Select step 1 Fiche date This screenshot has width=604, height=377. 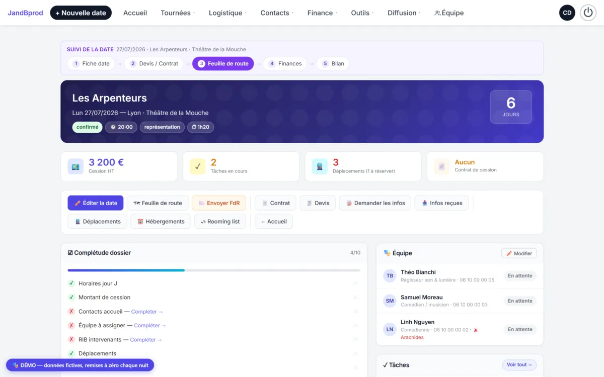tap(91, 64)
